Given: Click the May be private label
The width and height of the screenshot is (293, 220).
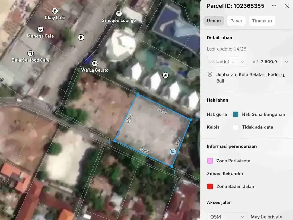Looking at the screenshot, I should coord(266,217).
